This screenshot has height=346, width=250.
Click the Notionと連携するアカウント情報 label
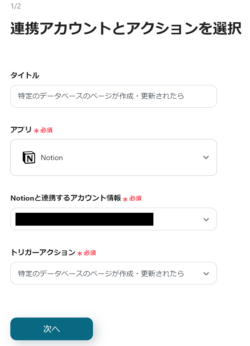coord(66,198)
